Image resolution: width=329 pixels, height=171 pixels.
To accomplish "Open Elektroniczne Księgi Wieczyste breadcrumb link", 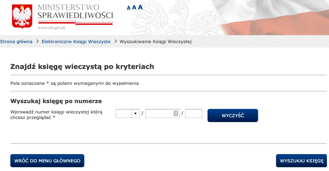I will coord(76,42).
